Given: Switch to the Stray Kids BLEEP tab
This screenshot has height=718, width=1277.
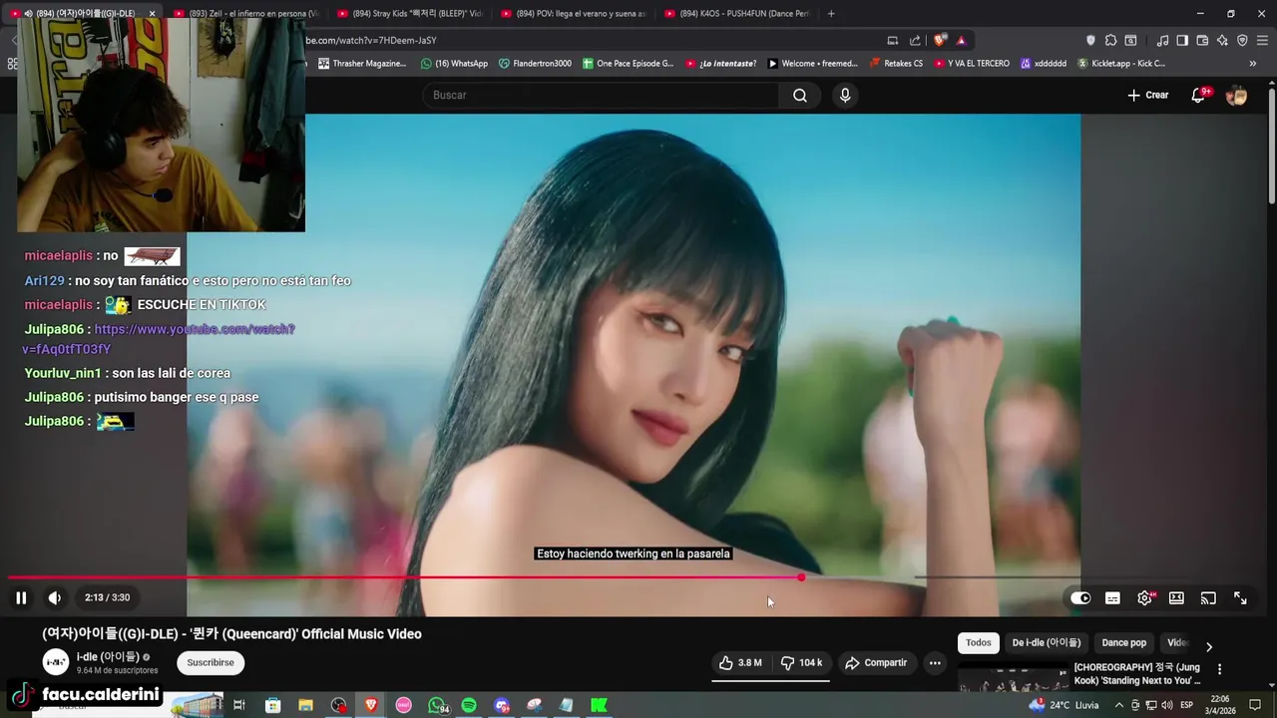Looking at the screenshot, I should click(409, 13).
